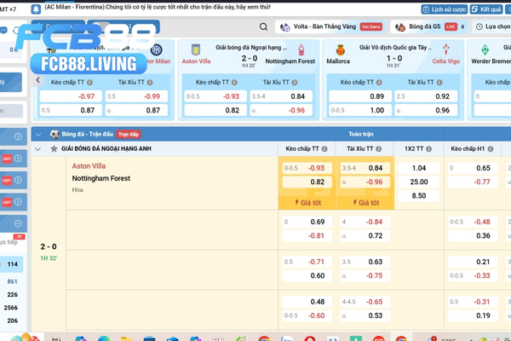Image resolution: width=511 pixels, height=341 pixels.
Task: Select Mallorca card over 2.5 odds 0.92
Action: 426,96
